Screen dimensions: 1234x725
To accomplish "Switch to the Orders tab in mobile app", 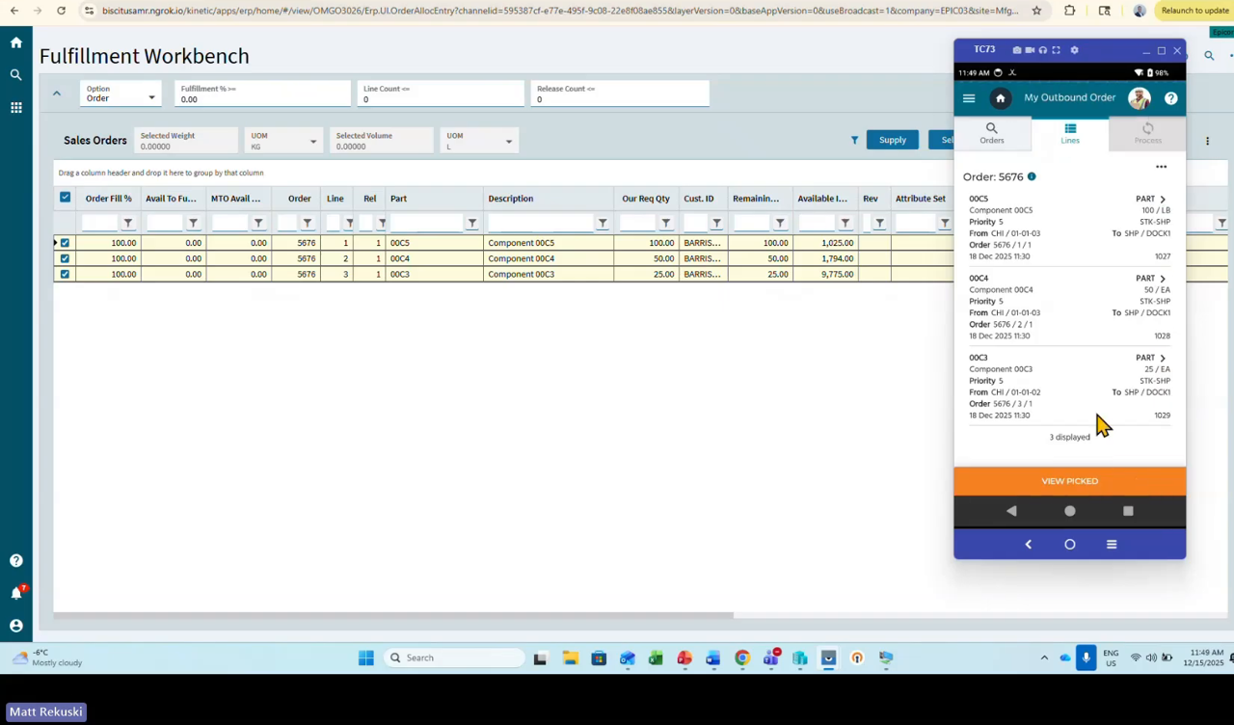I will tap(992, 134).
